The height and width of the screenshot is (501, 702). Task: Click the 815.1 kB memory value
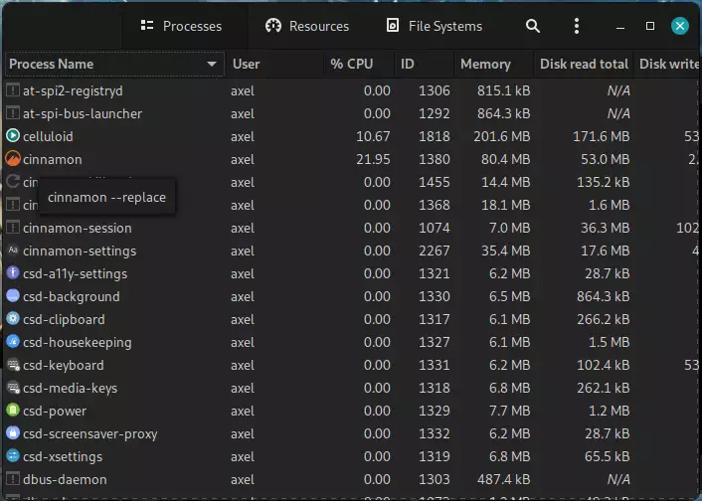click(504, 90)
